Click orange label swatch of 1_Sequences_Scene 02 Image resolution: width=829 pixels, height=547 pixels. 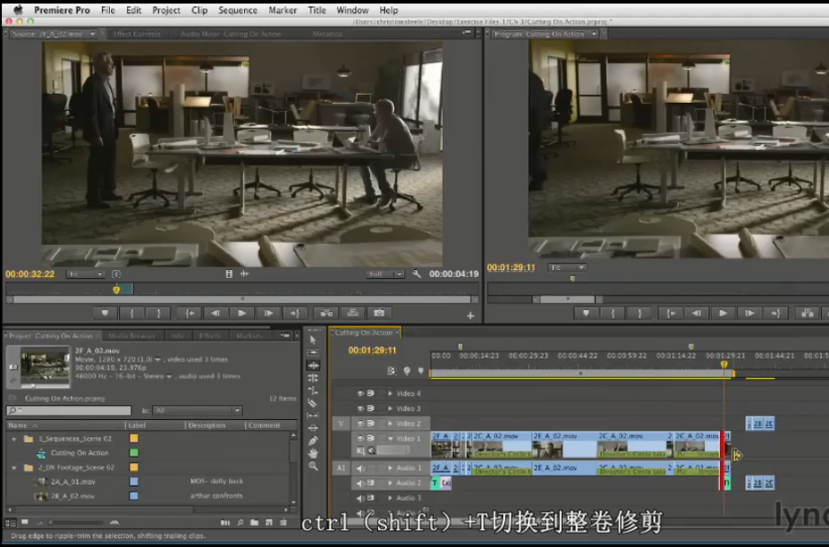coord(134,439)
